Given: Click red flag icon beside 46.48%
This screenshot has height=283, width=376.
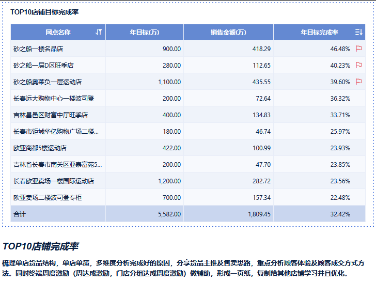Looking at the screenshot, I should click(x=359, y=49).
